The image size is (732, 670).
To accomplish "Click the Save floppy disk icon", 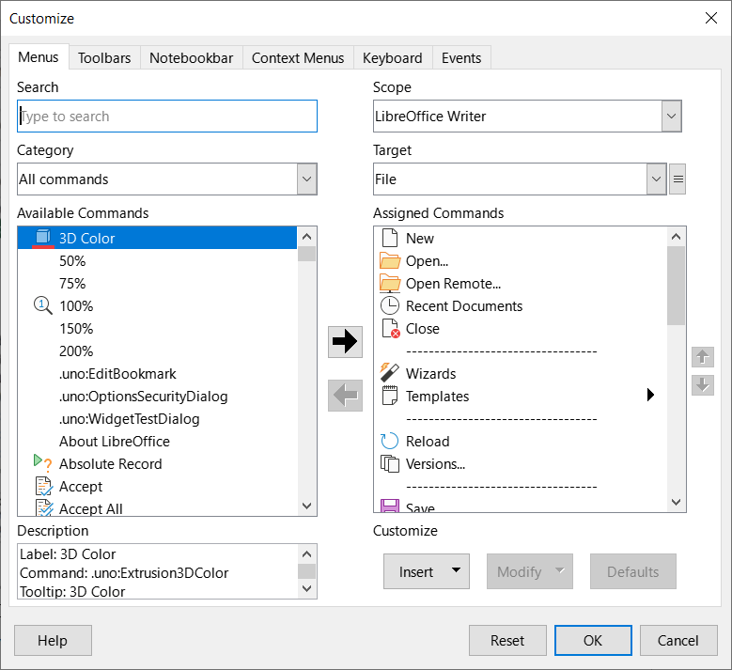I will (390, 506).
